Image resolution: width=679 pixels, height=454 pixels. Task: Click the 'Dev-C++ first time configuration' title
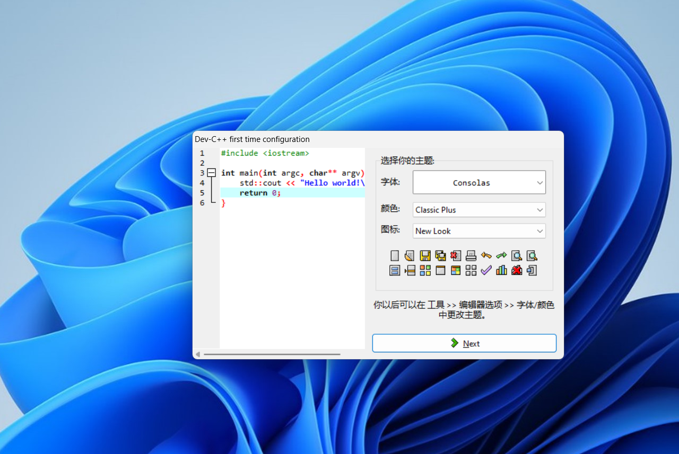(252, 139)
